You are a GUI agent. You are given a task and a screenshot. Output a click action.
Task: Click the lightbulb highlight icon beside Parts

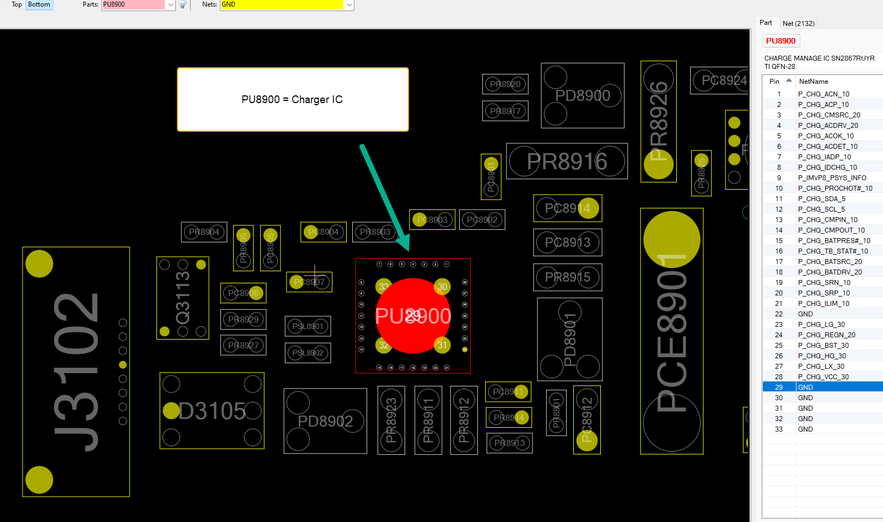tap(182, 4)
